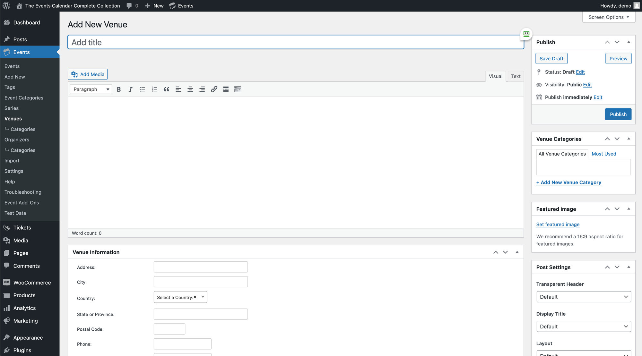The image size is (642, 356).
Task: Open the WordPress logo menu
Action: pos(6,6)
